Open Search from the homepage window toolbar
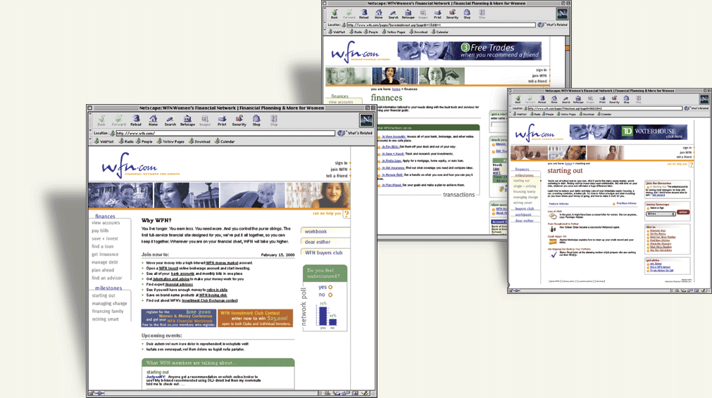The image size is (712, 398). [170, 120]
